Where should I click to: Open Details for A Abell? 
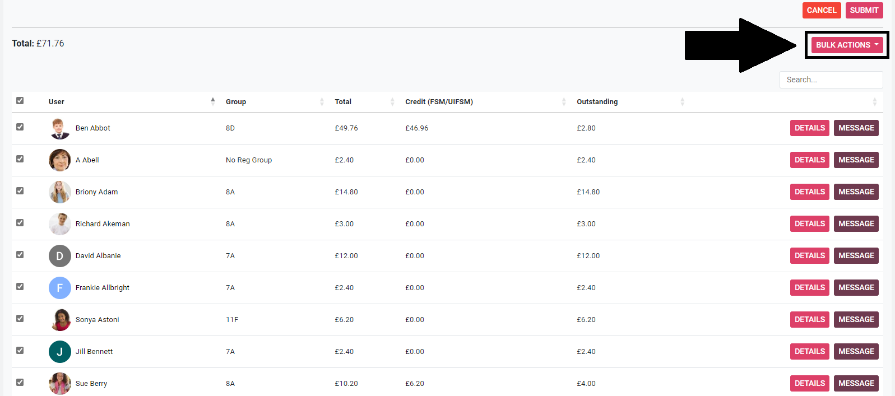(x=809, y=160)
